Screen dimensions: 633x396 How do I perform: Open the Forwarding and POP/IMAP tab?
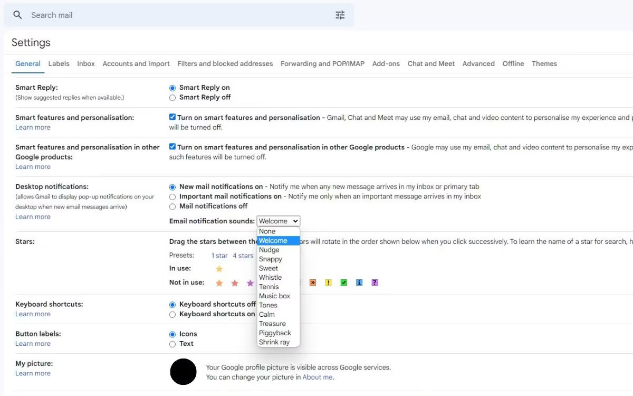coord(322,63)
